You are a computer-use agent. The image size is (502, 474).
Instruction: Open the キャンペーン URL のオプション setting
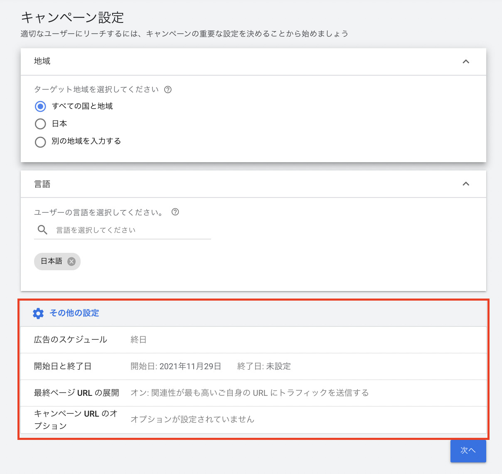75,420
